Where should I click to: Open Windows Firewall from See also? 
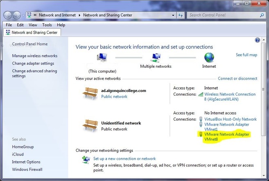click(x=27, y=169)
